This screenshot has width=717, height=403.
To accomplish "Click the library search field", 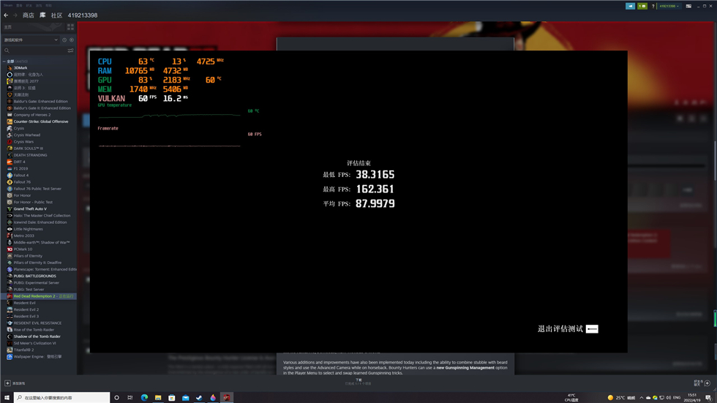I will coord(34,50).
